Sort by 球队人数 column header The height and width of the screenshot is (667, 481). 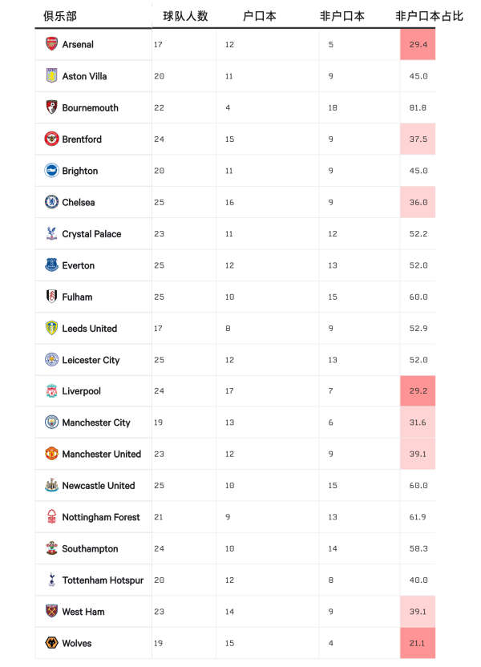click(185, 16)
